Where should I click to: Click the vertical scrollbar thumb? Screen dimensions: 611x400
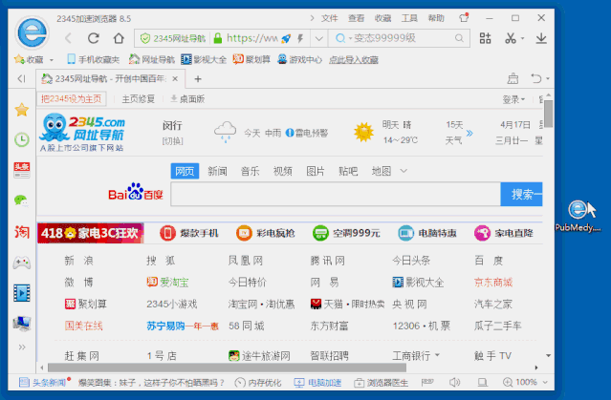(549, 114)
